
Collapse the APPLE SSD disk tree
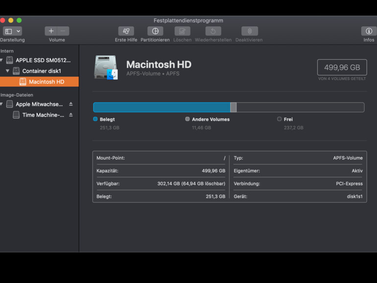point(2,61)
